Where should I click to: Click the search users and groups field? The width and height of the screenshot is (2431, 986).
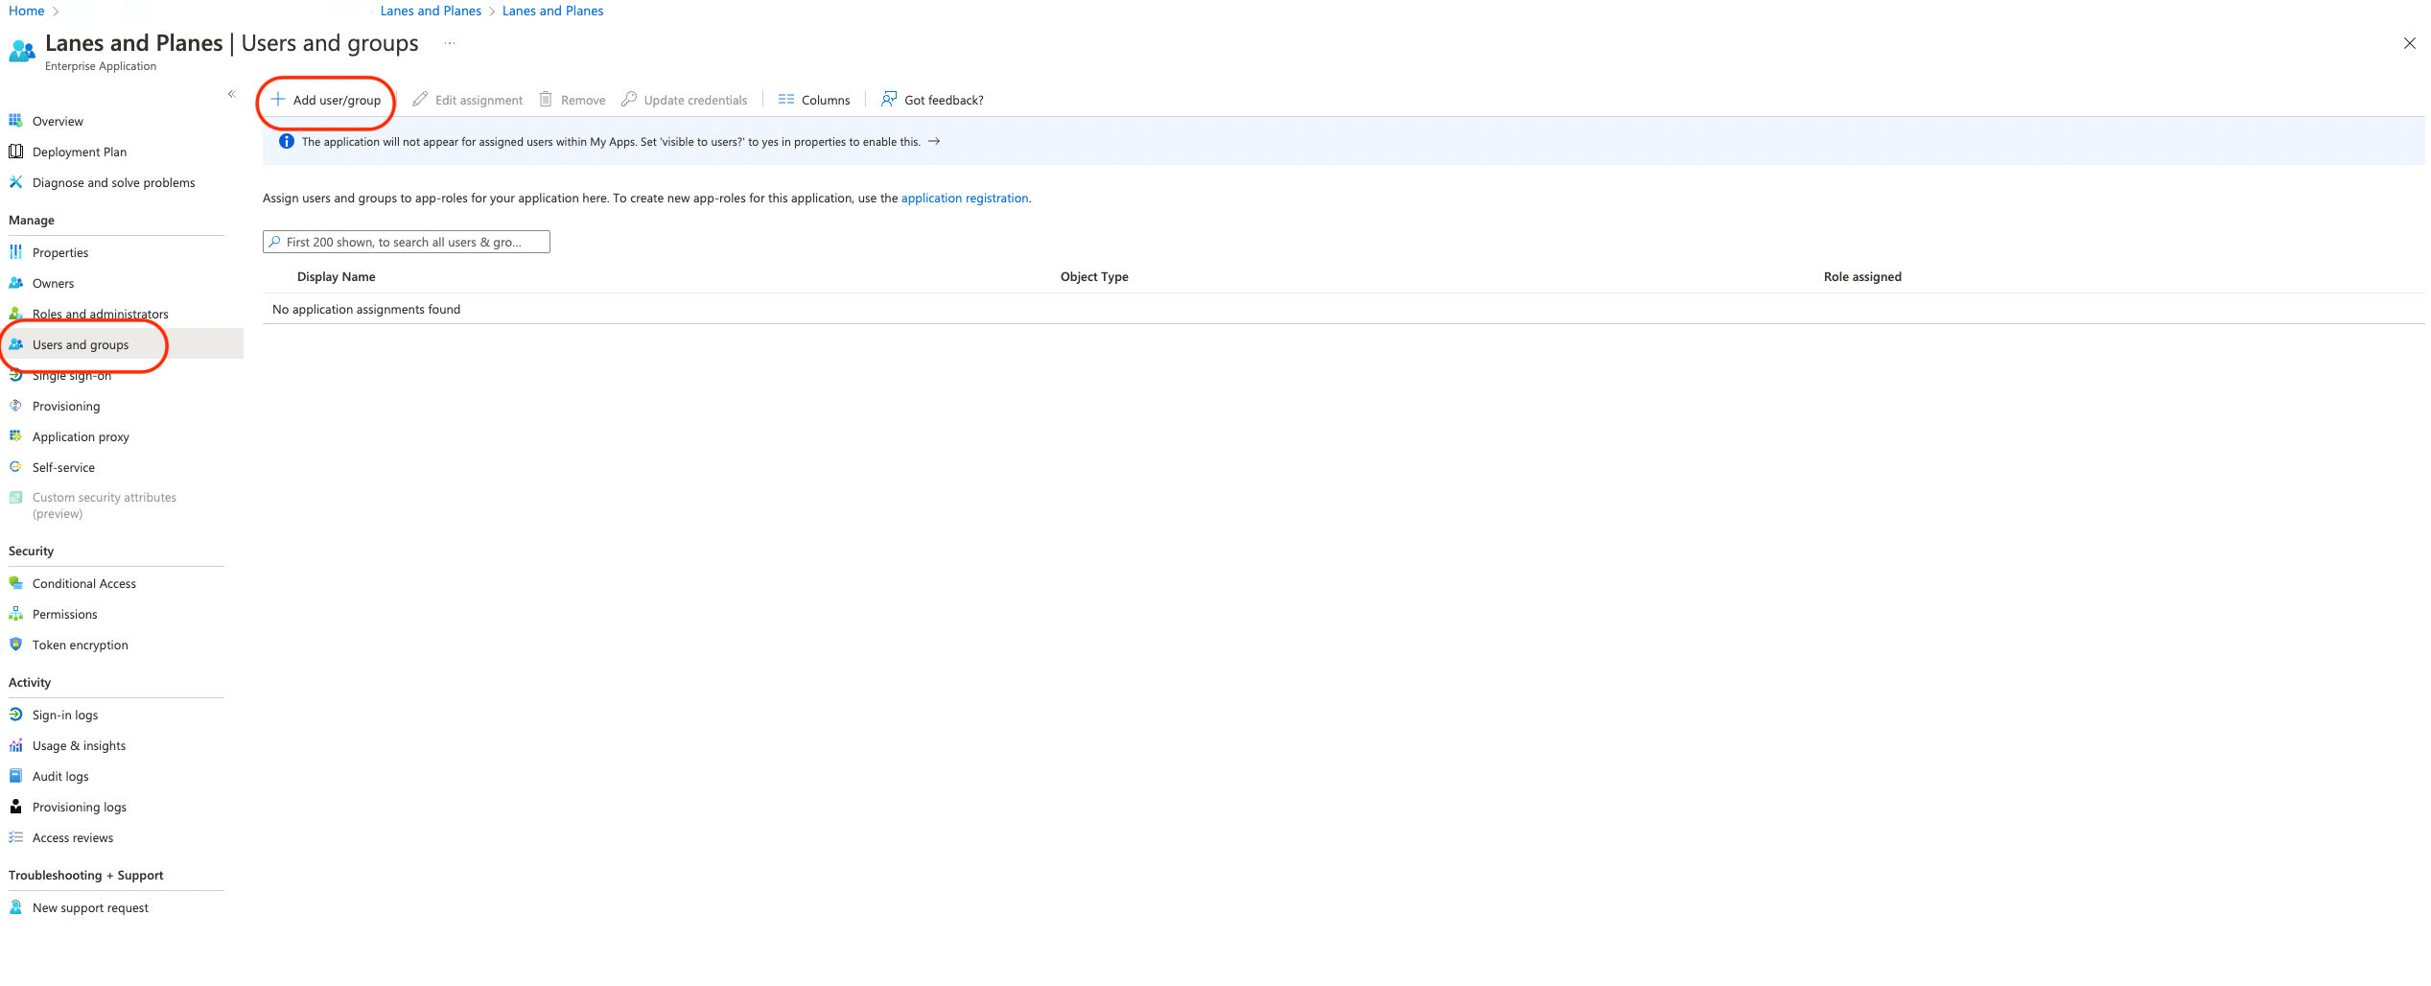pos(407,242)
